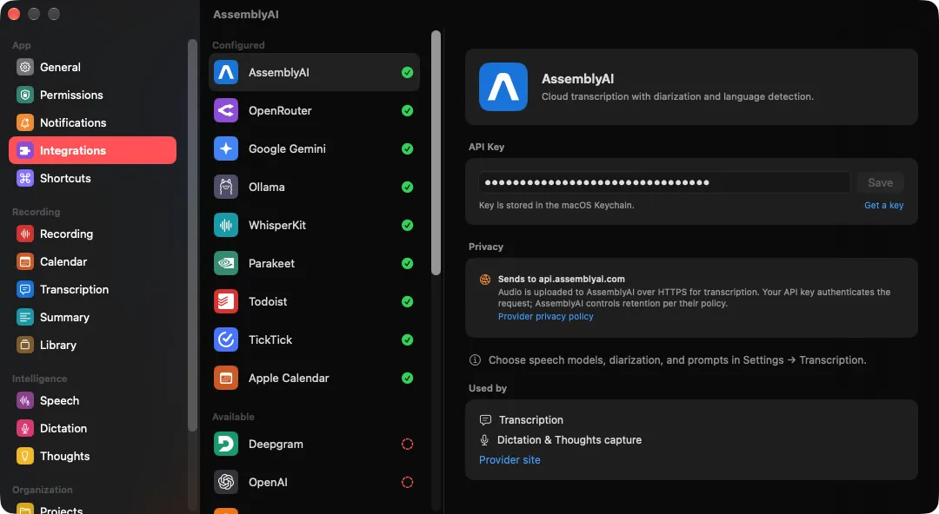Click the Todoist red icon
Image resolution: width=939 pixels, height=514 pixels.
[x=226, y=301]
